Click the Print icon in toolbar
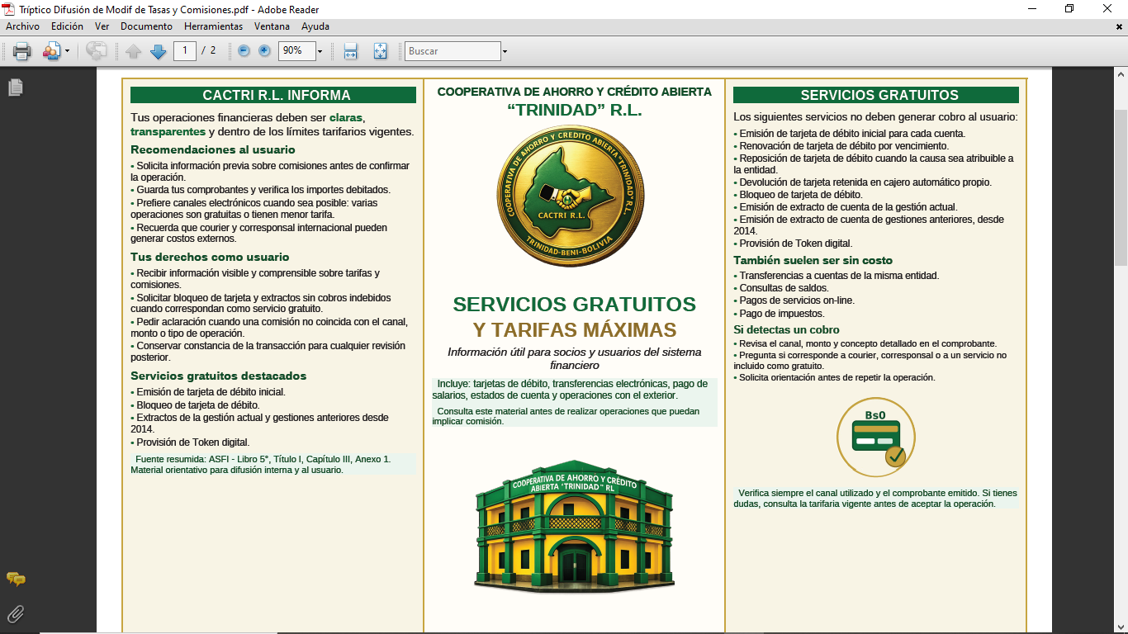 point(21,51)
